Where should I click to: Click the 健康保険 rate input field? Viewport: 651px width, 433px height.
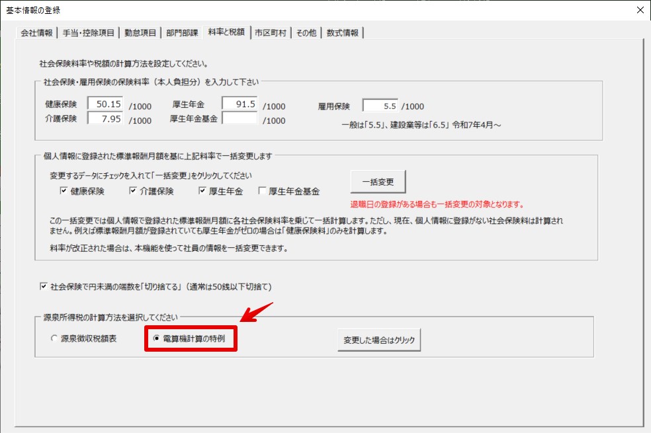tap(105, 104)
